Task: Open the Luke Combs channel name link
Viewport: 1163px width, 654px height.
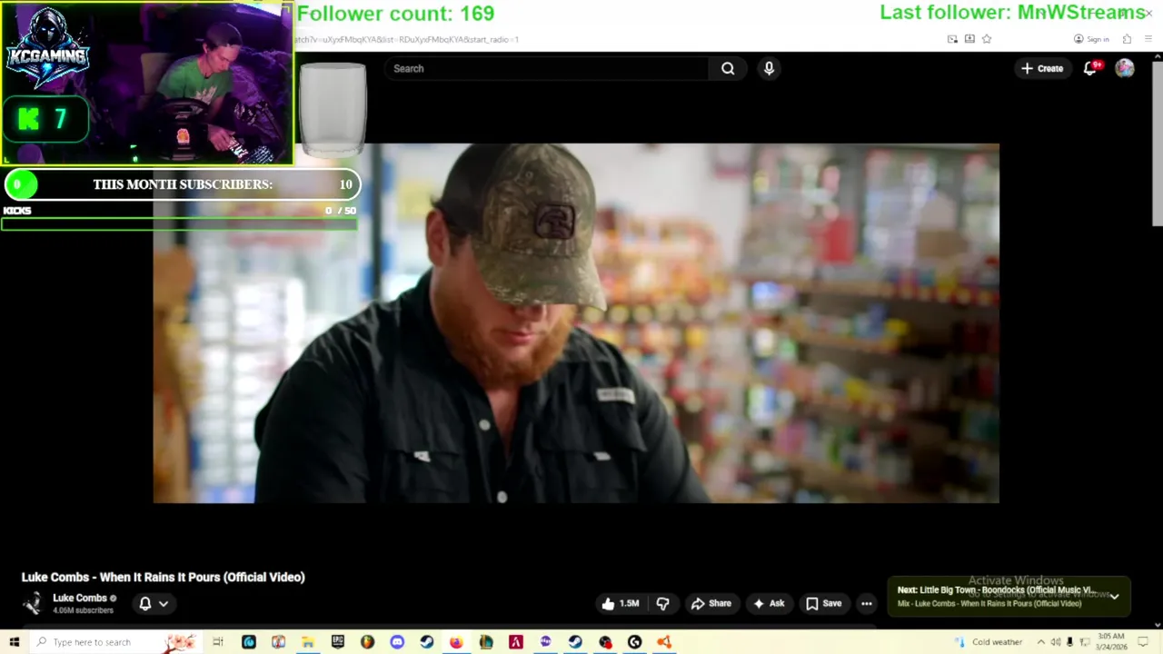Action: click(x=80, y=598)
